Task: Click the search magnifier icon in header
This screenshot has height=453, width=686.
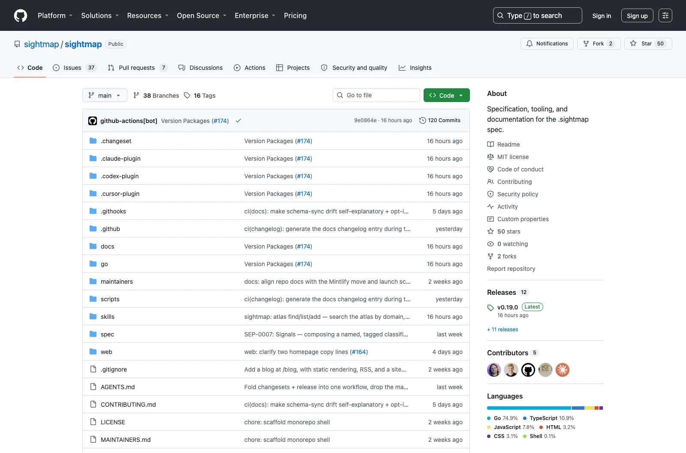Action: click(500, 15)
